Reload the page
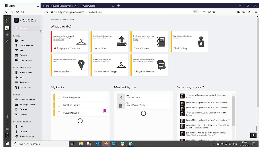Viewport: 266px width, 149px height. (x=17, y=12)
